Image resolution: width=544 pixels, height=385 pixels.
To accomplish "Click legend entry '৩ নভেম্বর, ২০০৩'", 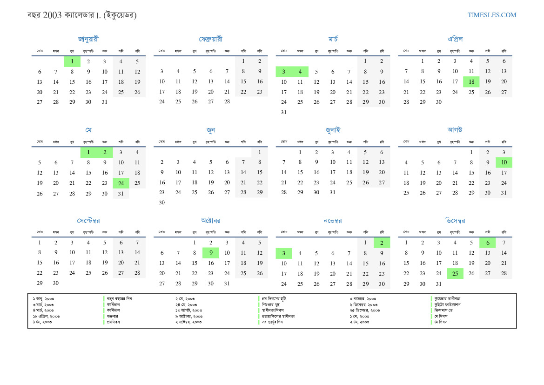I will point(363,298).
